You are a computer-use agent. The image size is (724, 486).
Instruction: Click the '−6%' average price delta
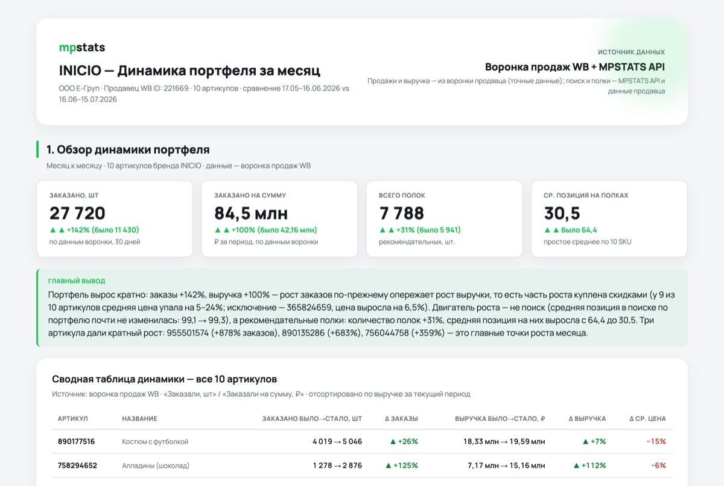pyautogui.click(x=658, y=465)
